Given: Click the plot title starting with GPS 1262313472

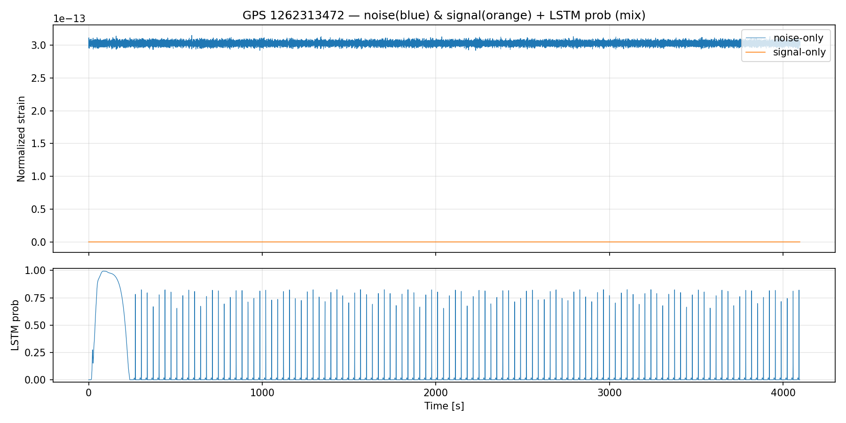Looking at the screenshot, I should 444,16.
